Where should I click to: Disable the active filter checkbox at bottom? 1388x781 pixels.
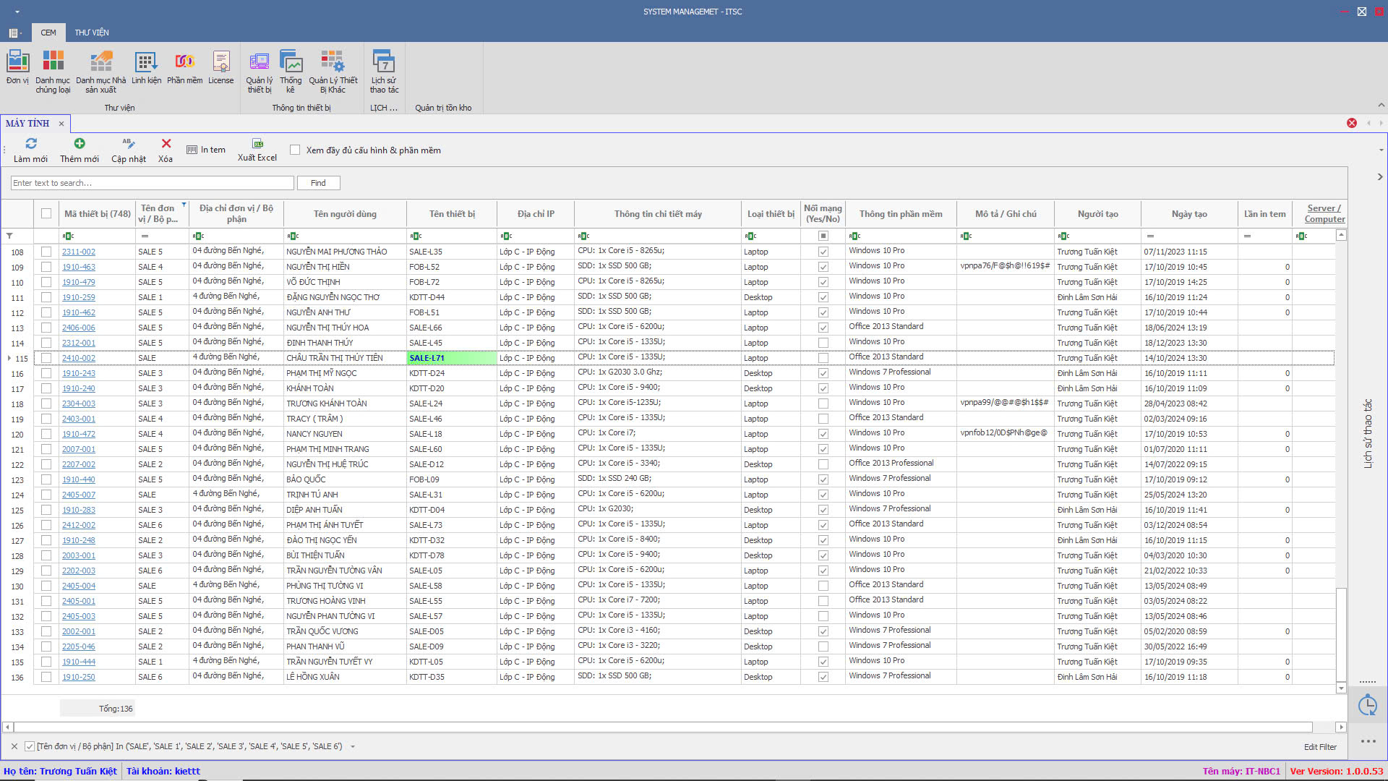(x=30, y=746)
